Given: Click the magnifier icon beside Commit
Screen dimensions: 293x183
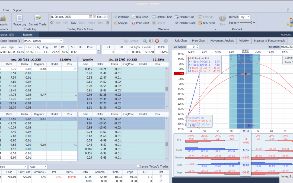Looking at the screenshot, I should tap(145, 41).
